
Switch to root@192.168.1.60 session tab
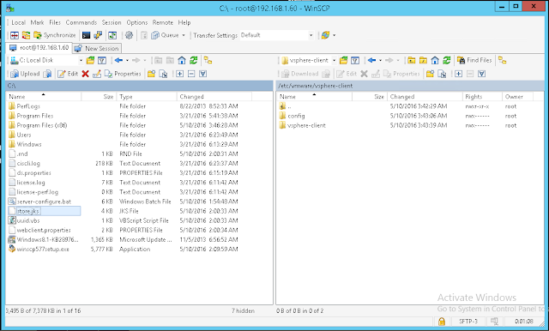click(x=39, y=48)
